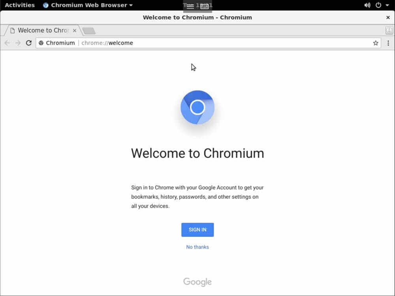Click the No thanks link

197,247
